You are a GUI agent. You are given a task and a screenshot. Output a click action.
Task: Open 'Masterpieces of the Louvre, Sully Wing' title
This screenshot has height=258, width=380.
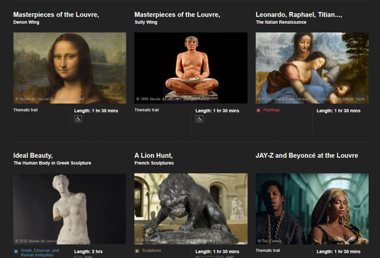point(177,15)
